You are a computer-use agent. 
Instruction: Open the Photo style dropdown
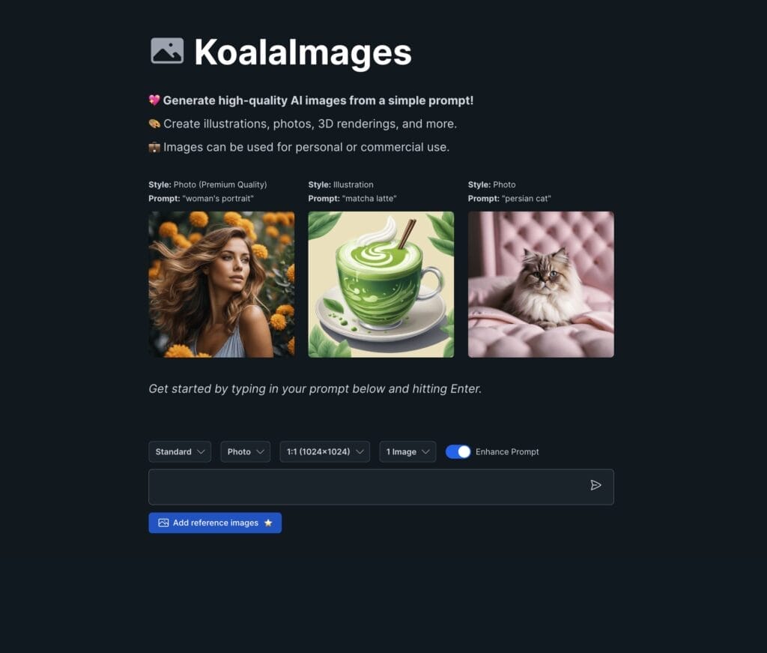[x=245, y=452]
